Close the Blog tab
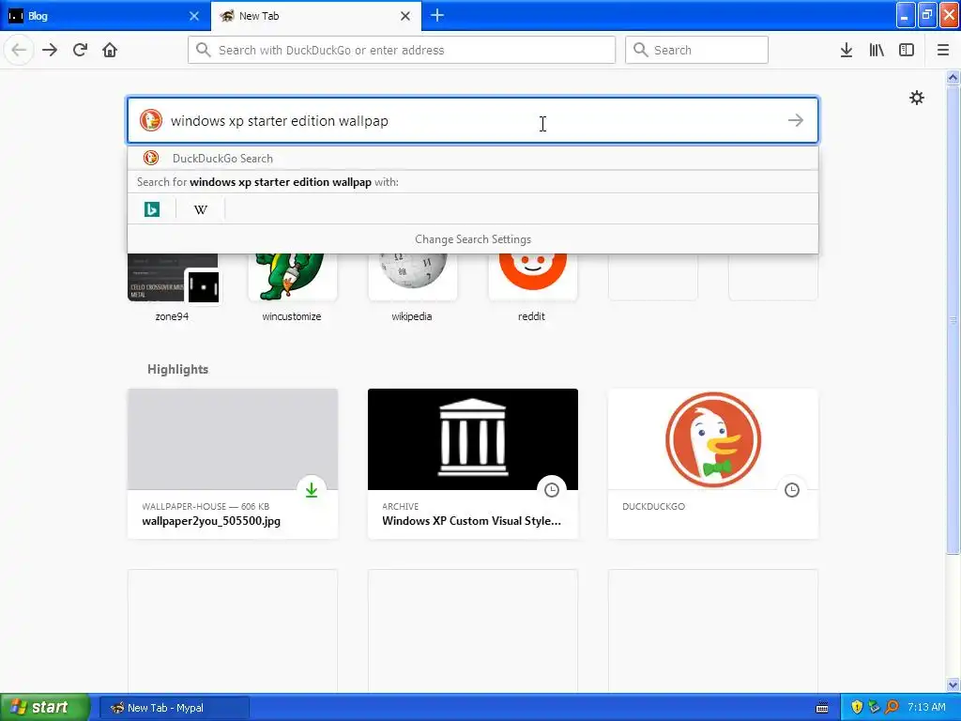 tap(194, 16)
